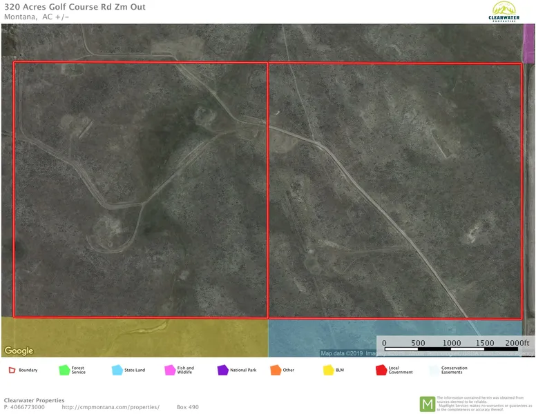Choose the orange Other legend swatch
Viewport: 536px width, 414px height.
pos(276,371)
